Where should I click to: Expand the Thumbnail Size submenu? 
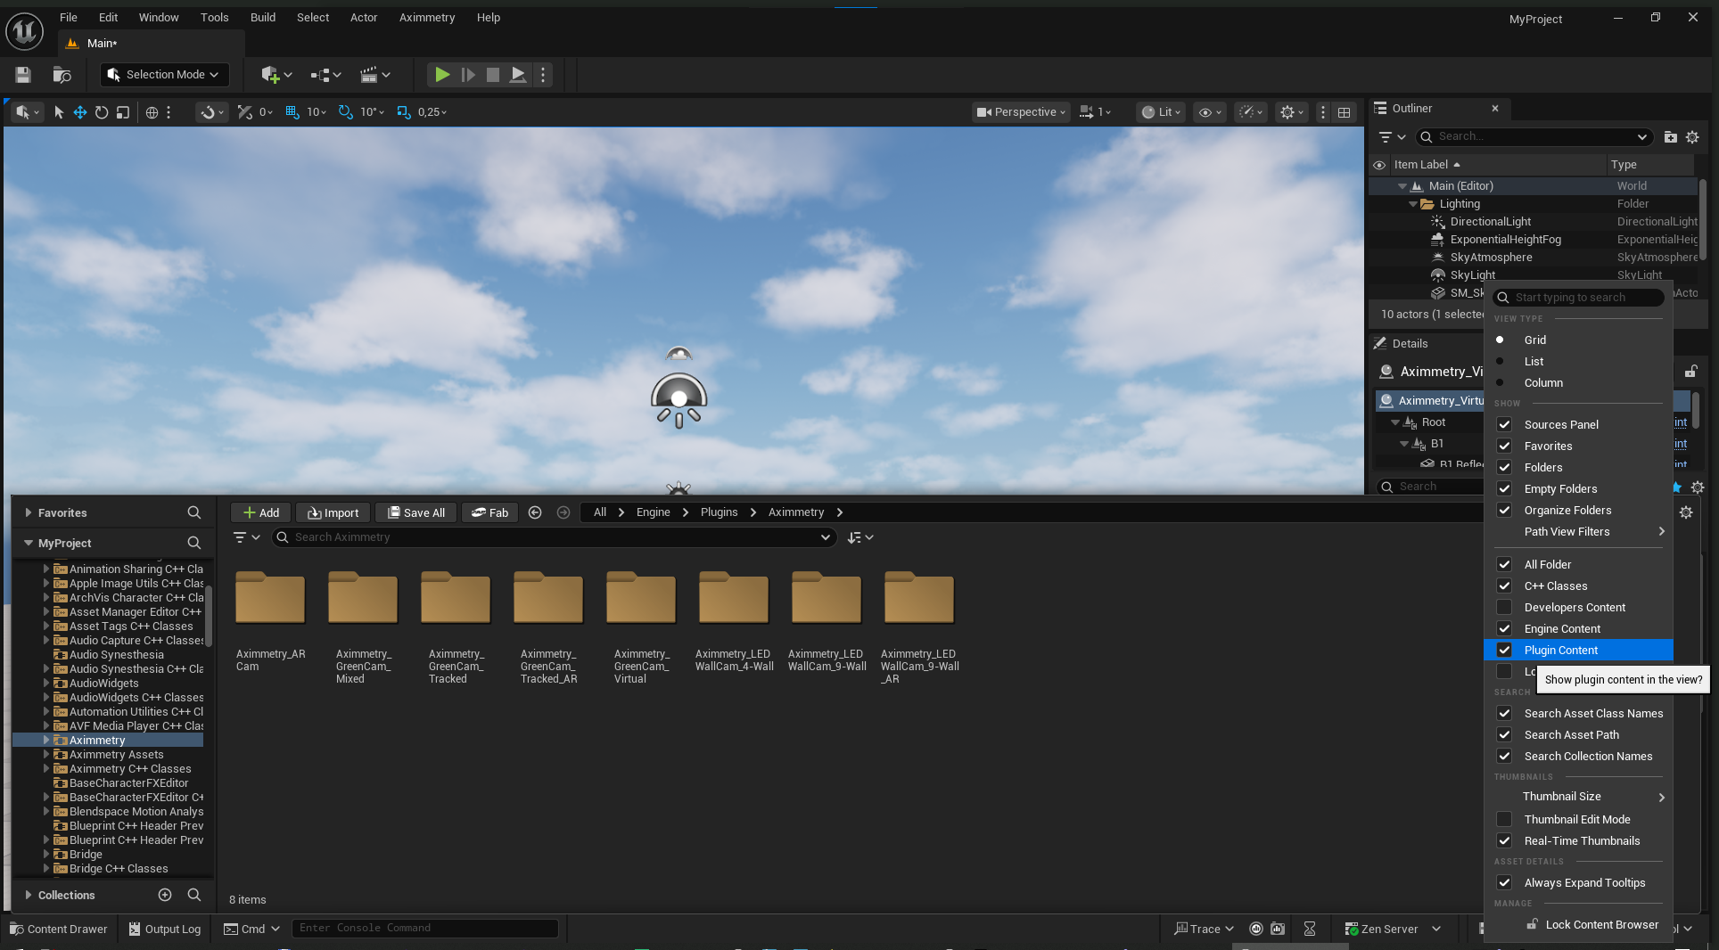[x=1592, y=797]
